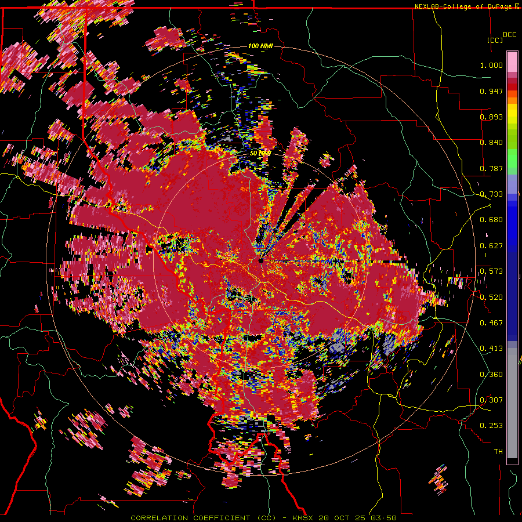
Task: Click the CORRELATION COEFFICIENT (CC) product title
Action: pos(204,518)
